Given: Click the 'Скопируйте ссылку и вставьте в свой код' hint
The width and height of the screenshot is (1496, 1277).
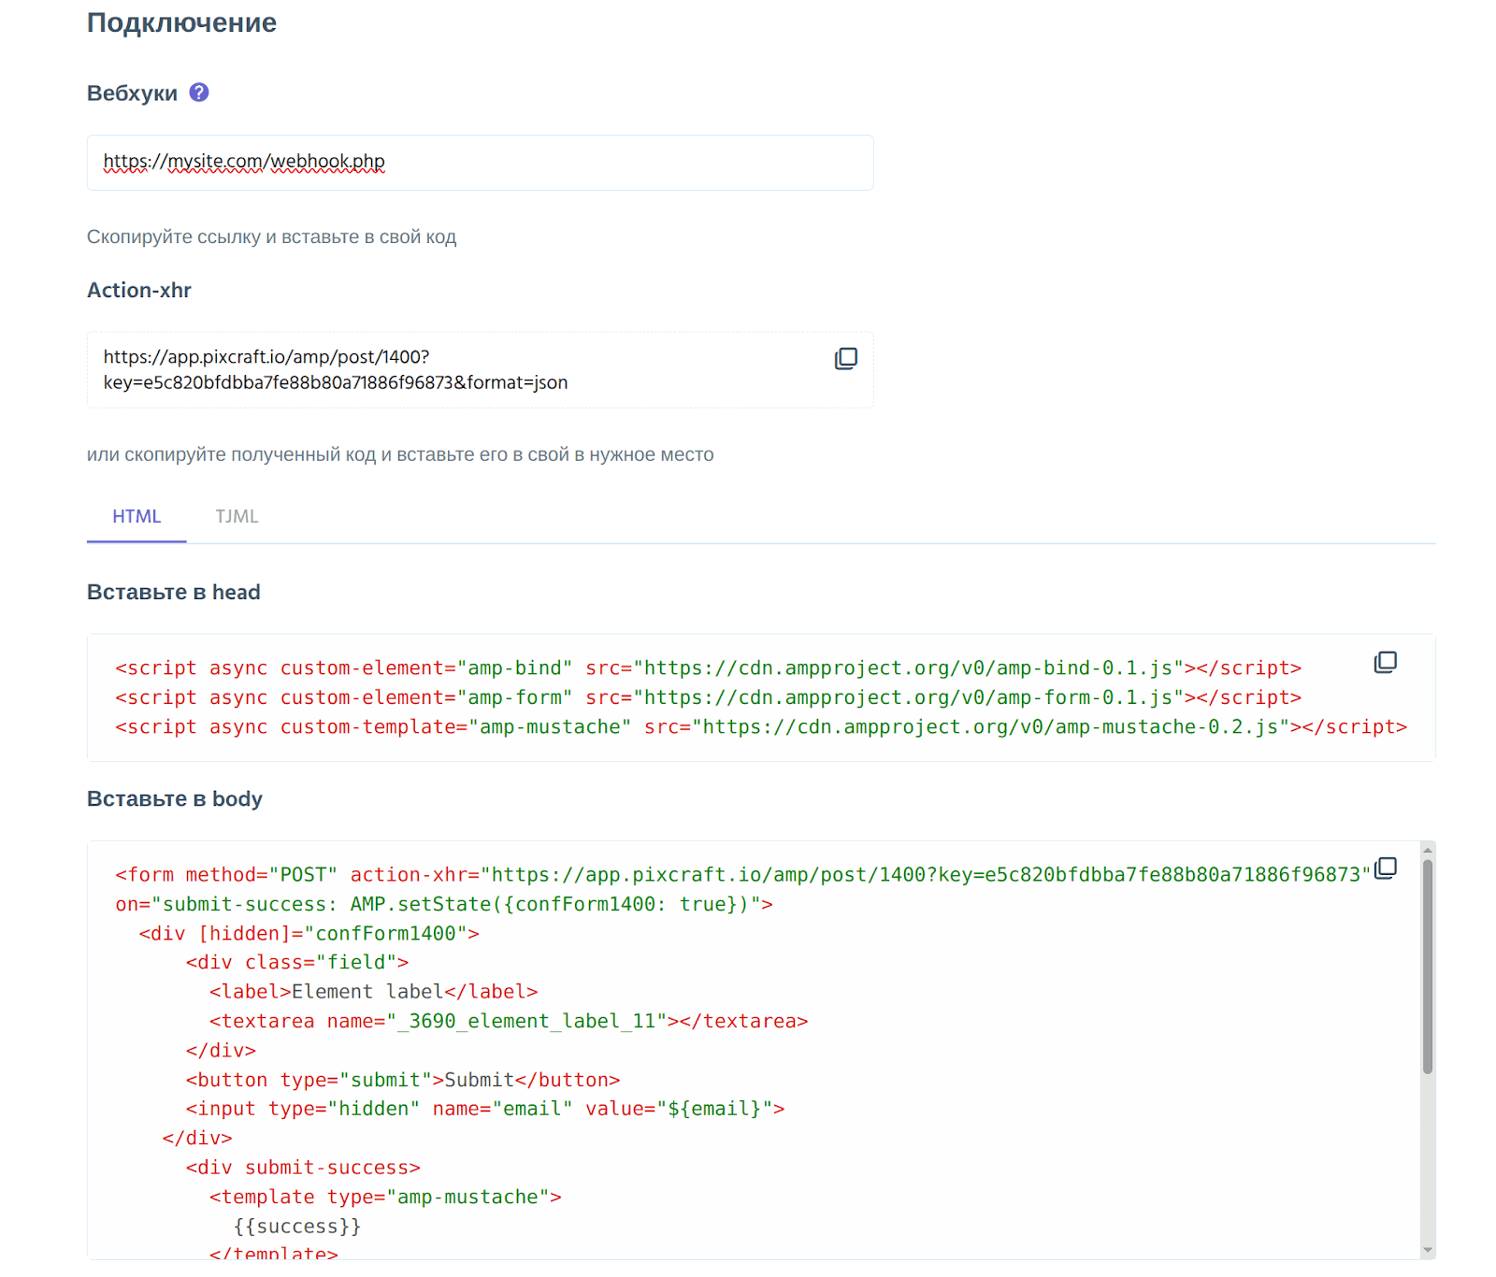Looking at the screenshot, I should click(x=271, y=237).
